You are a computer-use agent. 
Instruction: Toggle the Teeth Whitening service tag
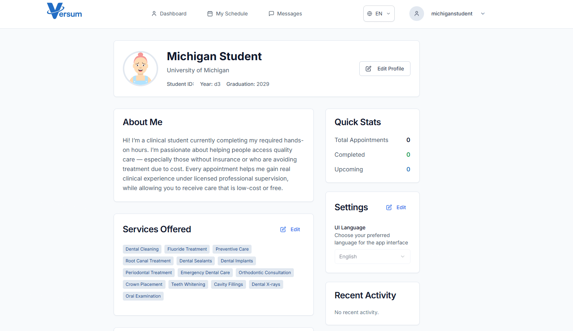point(188,284)
